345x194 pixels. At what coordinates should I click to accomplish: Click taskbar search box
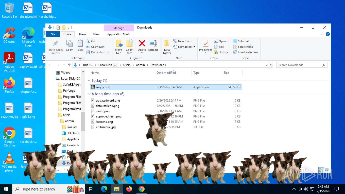click(x=49, y=189)
